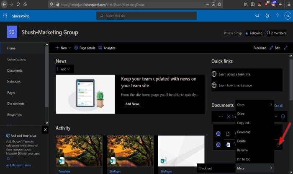Screen dimensions: 293x174
Task: Expand page to full screen with arrows icon
Action: tap(285, 48)
